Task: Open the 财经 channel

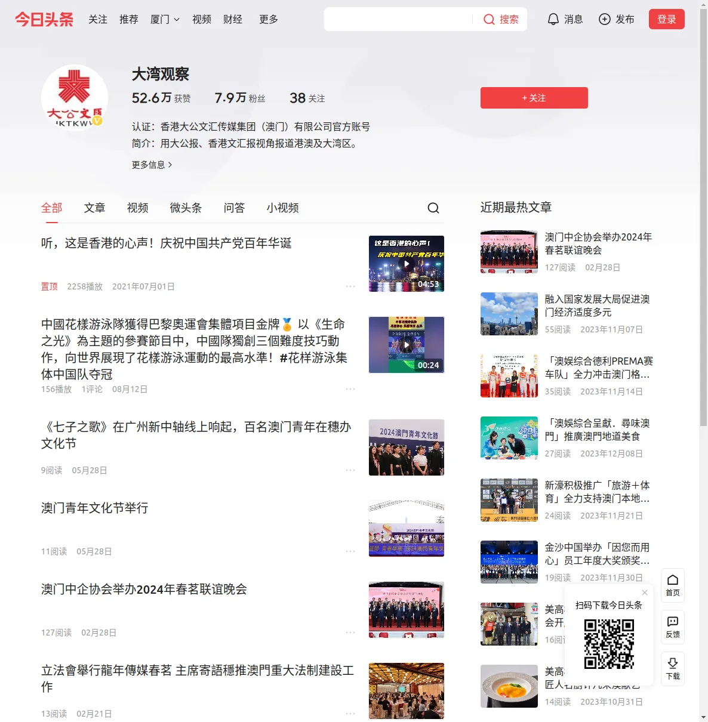Action: coord(233,19)
